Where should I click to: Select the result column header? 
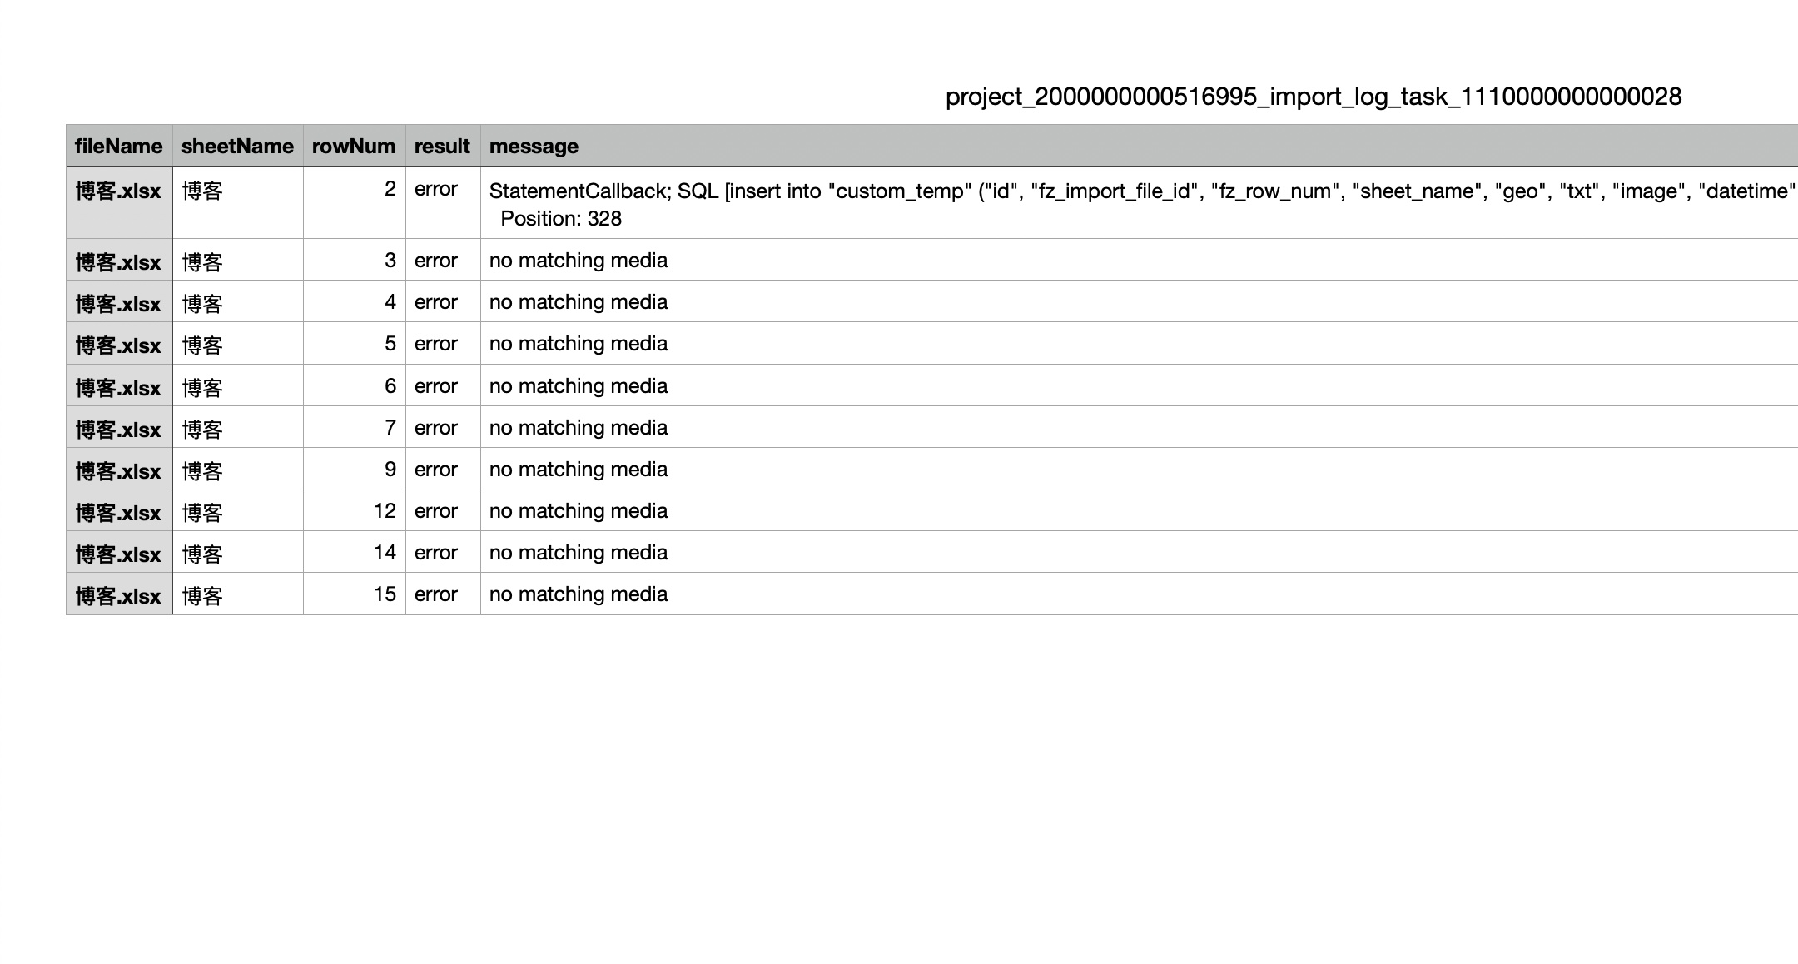pos(442,146)
